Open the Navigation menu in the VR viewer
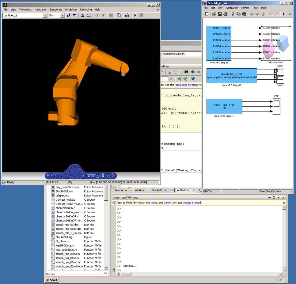Screen dimensions: 296x284 coord(41,9)
